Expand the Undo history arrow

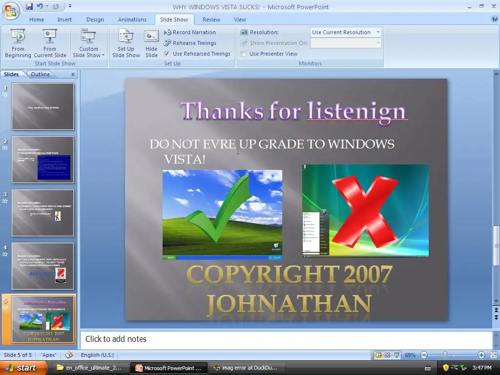click(x=47, y=6)
